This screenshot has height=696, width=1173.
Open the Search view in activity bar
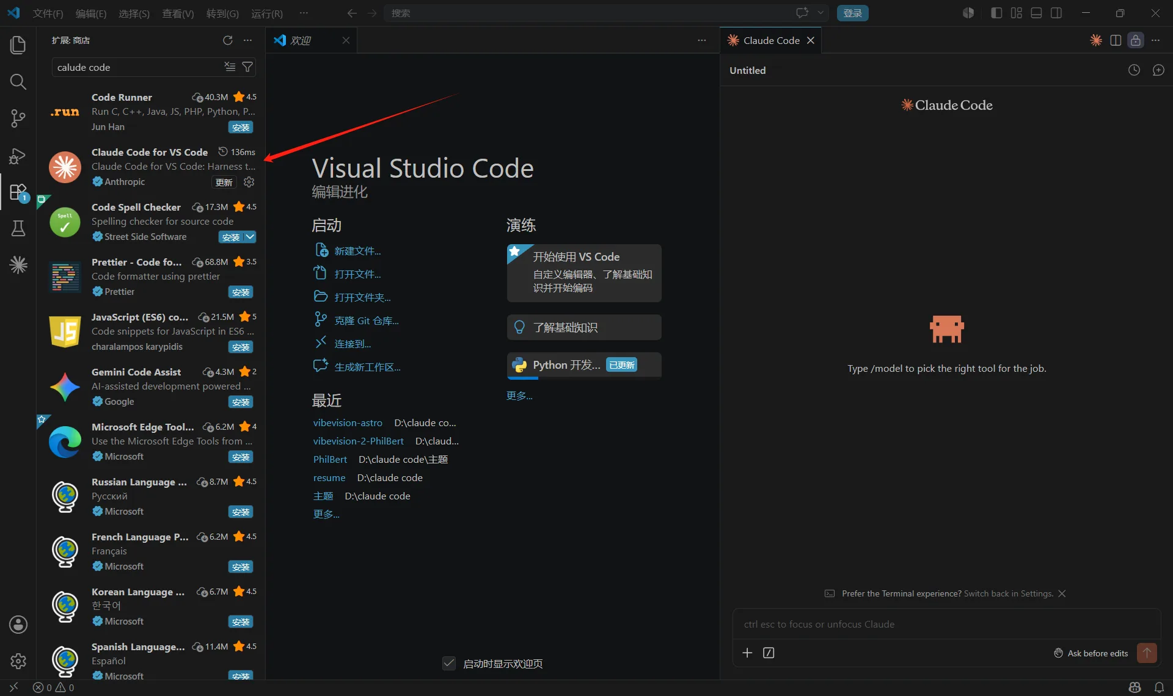18,81
